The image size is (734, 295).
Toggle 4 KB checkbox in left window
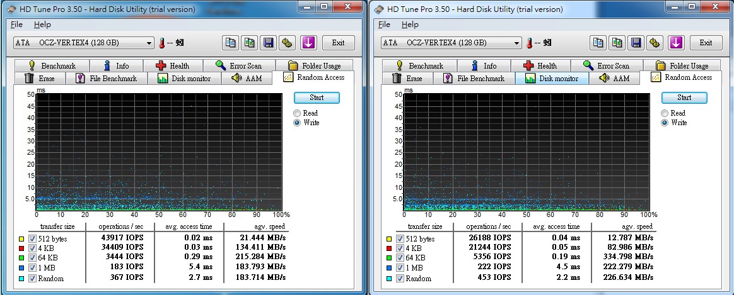pos(32,248)
